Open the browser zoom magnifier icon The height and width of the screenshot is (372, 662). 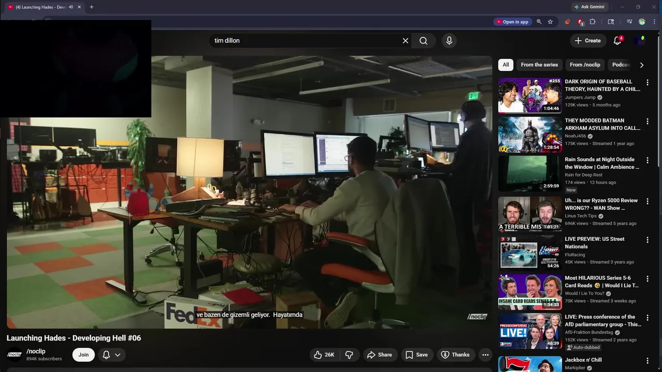[539, 22]
